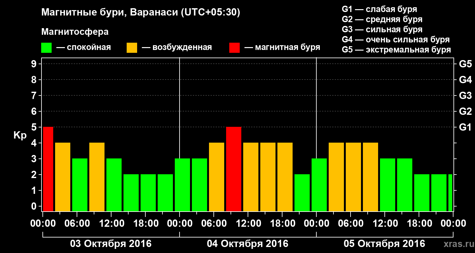
Task: Click the 'возбужденная' legend label text
Action: [182, 47]
